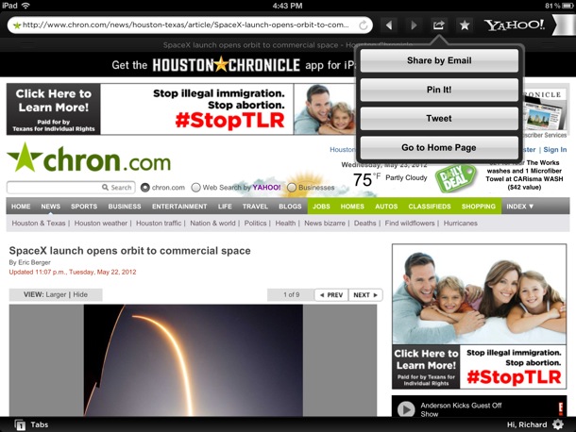Tap the bookmark star icon
The height and width of the screenshot is (432, 576).
point(465,25)
